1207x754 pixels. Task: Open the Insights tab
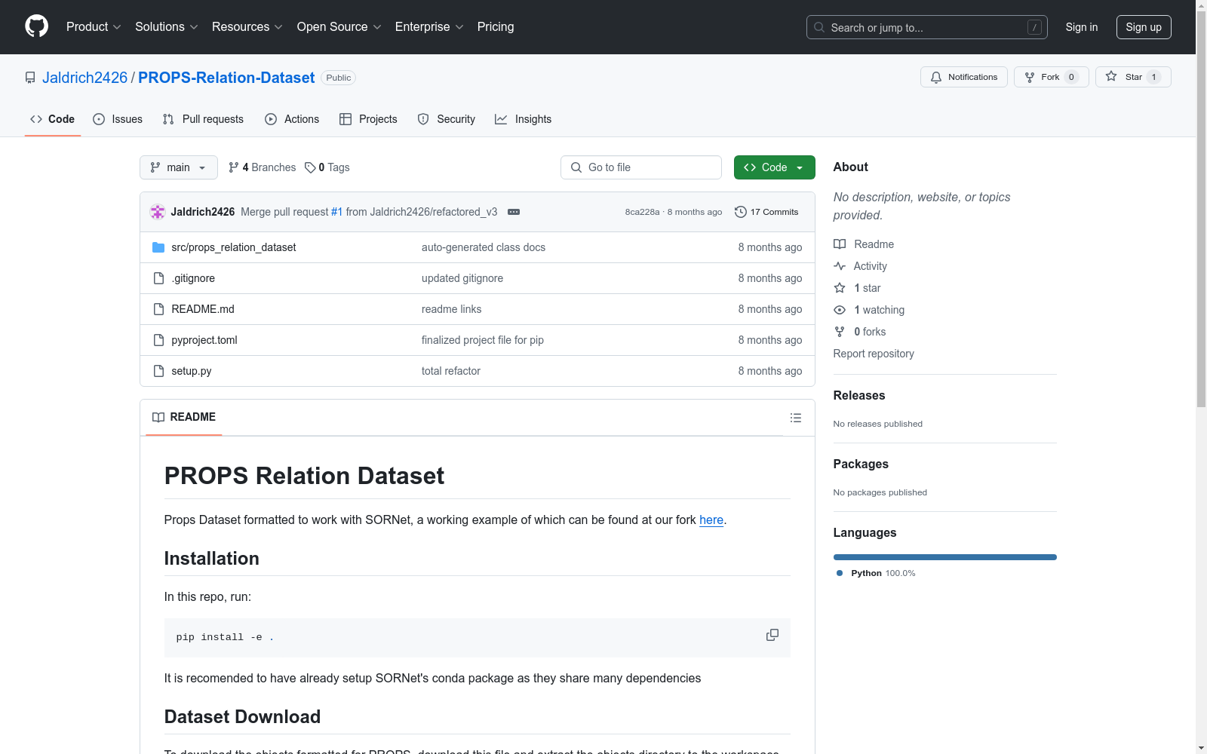point(524,119)
